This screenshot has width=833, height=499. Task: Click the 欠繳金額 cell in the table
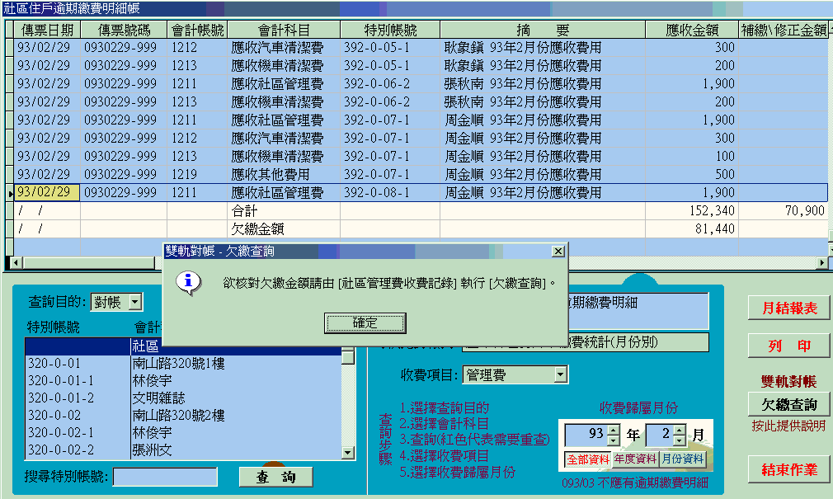point(284,229)
